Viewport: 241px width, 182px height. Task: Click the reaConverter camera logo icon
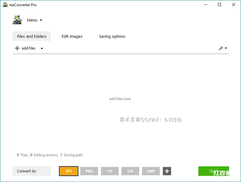pyautogui.click(x=17, y=20)
